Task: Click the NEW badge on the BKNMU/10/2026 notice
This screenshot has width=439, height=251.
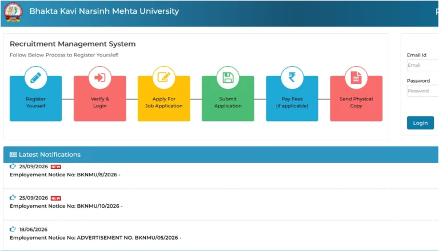Action: [55, 198]
